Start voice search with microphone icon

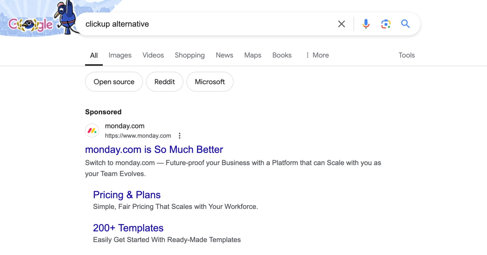pyautogui.click(x=366, y=24)
